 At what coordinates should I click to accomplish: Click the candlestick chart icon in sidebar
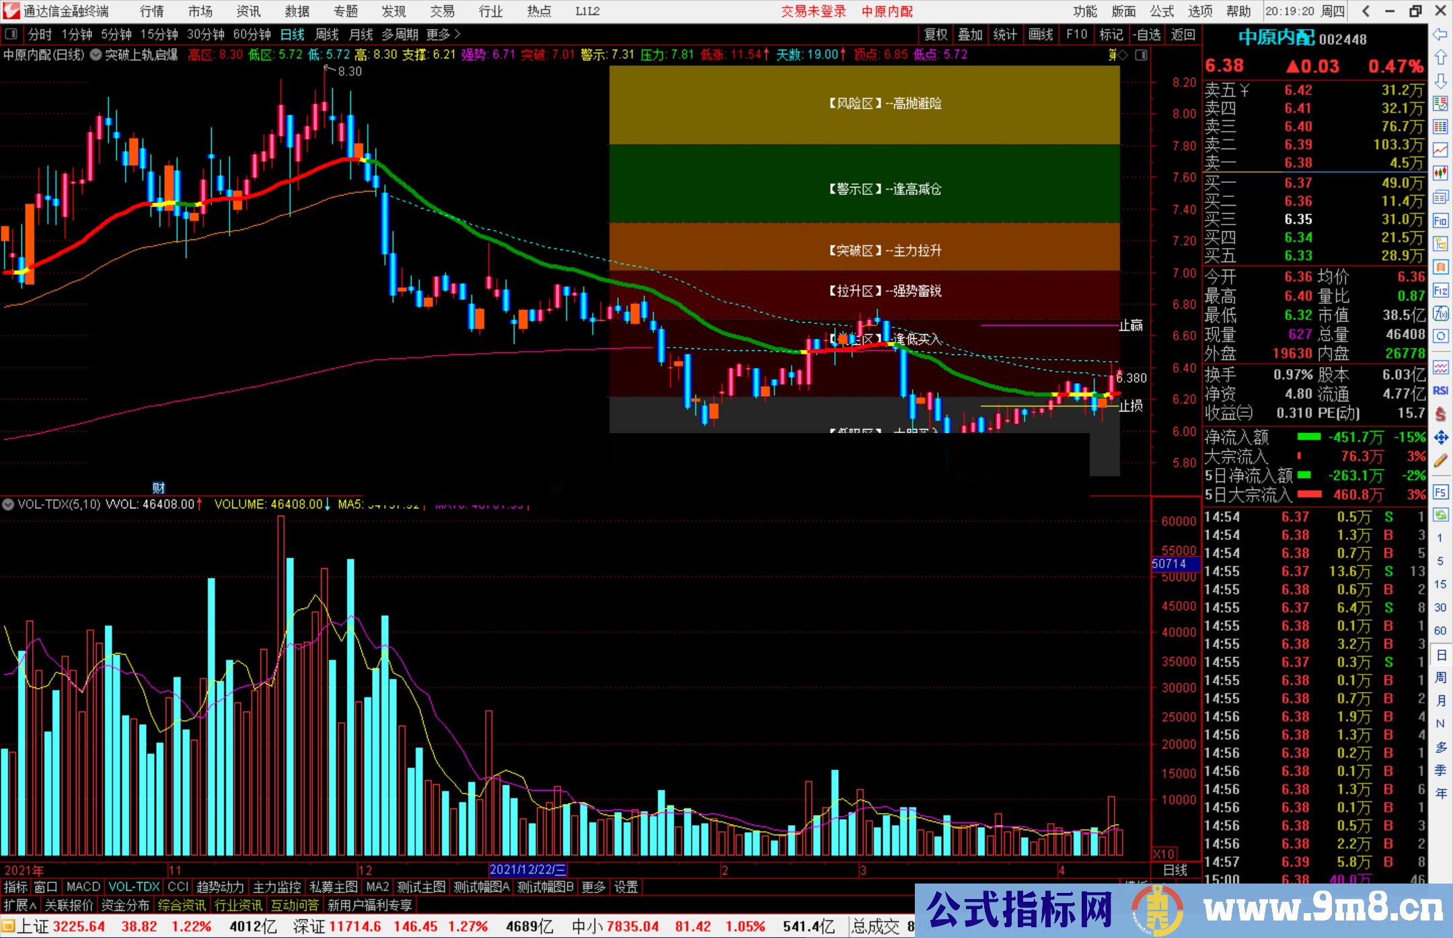(x=1440, y=173)
